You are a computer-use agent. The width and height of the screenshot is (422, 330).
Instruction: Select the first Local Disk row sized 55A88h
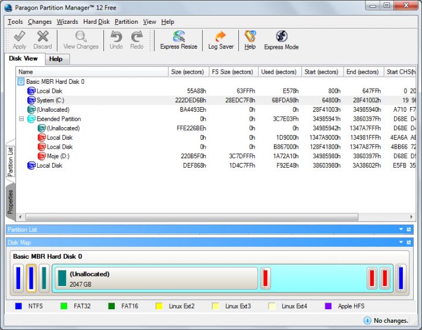pyautogui.click(x=216, y=91)
